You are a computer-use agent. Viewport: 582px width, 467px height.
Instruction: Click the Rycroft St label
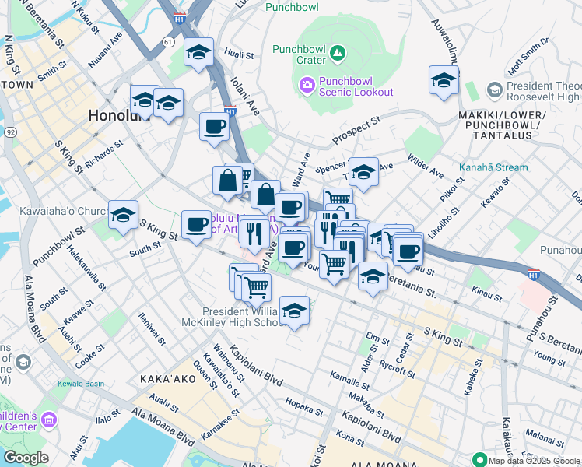(x=397, y=370)
